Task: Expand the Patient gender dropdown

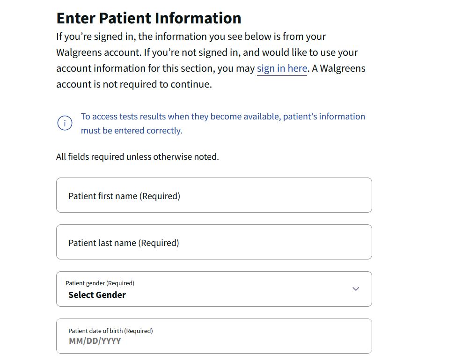Action: 214,289
